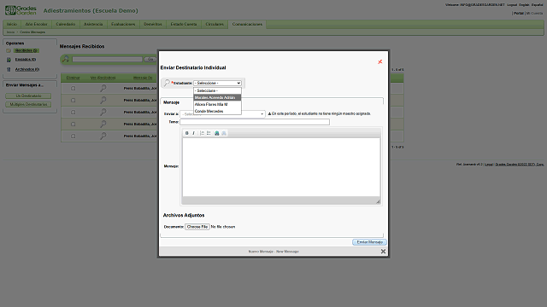Viewport: 547px width, 307px height.
Task: Switch to the Asistencia tab
Action: (93, 25)
